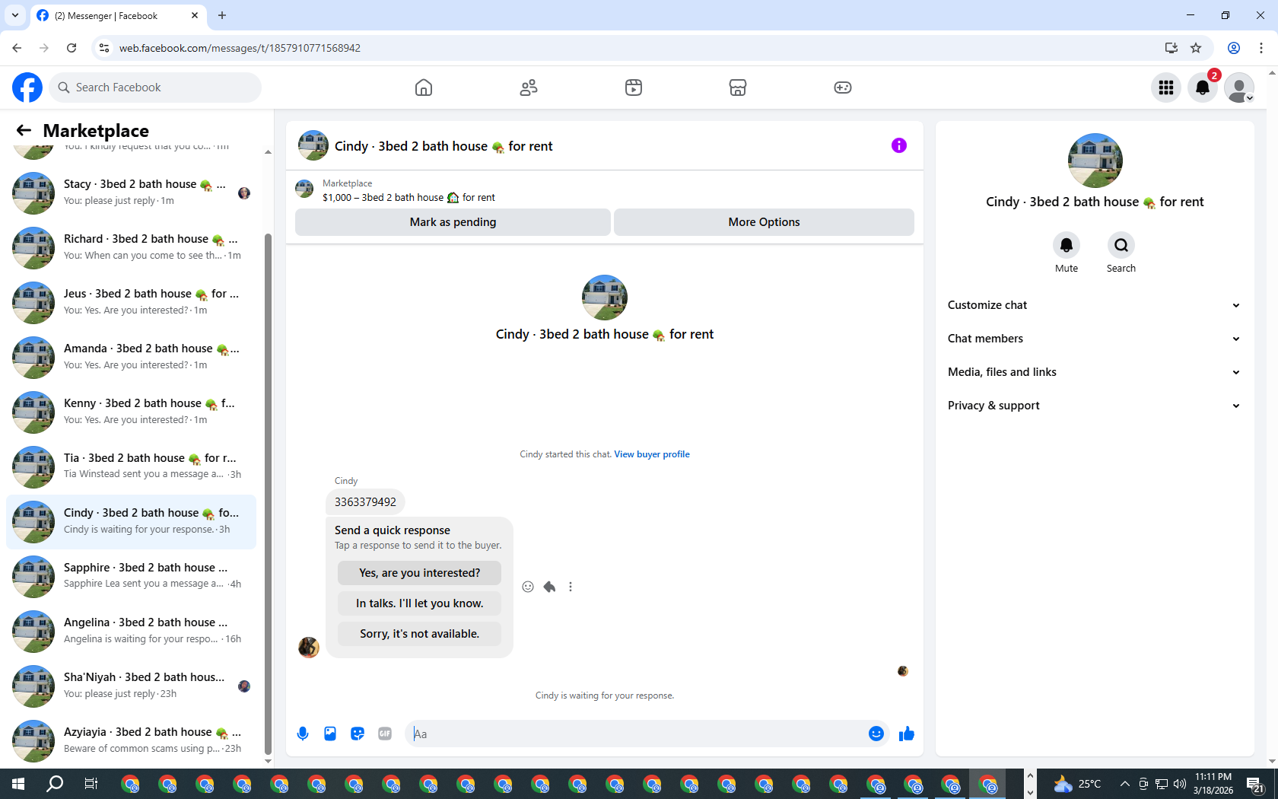Screen dimensions: 1278x799
Task: Open a new browser tab
Action: [222, 15]
